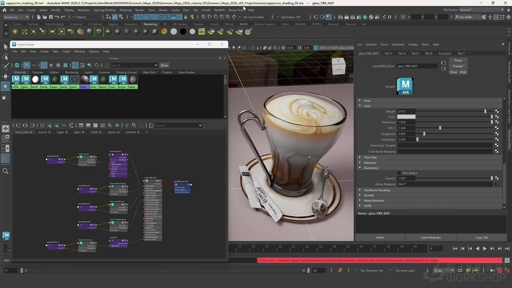Toggle the grid icon in Hypershade graph toolbar

point(127,125)
